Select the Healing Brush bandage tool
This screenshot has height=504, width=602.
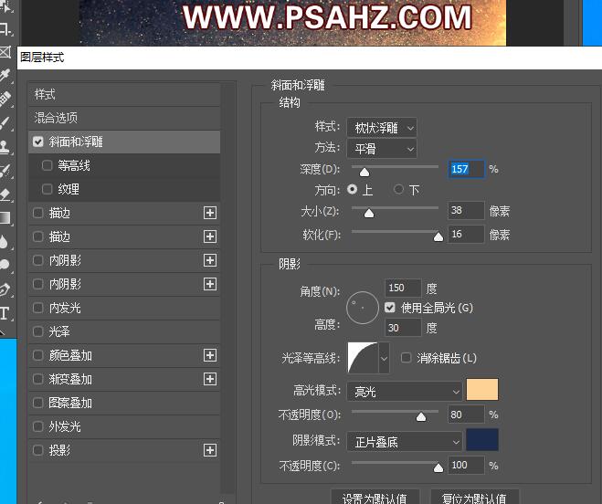pos(5,99)
